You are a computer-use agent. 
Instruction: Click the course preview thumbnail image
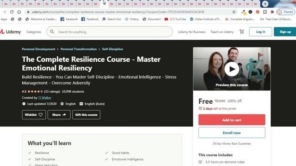pyautogui.click(x=232, y=69)
